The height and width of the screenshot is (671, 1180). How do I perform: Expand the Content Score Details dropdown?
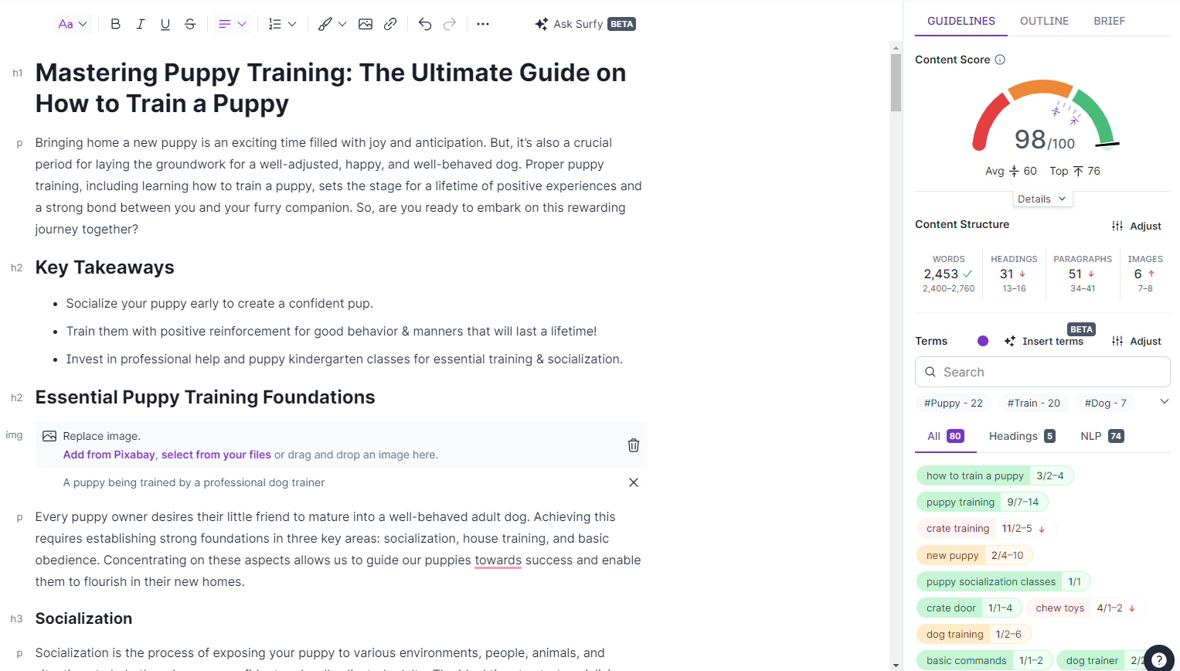click(1042, 199)
